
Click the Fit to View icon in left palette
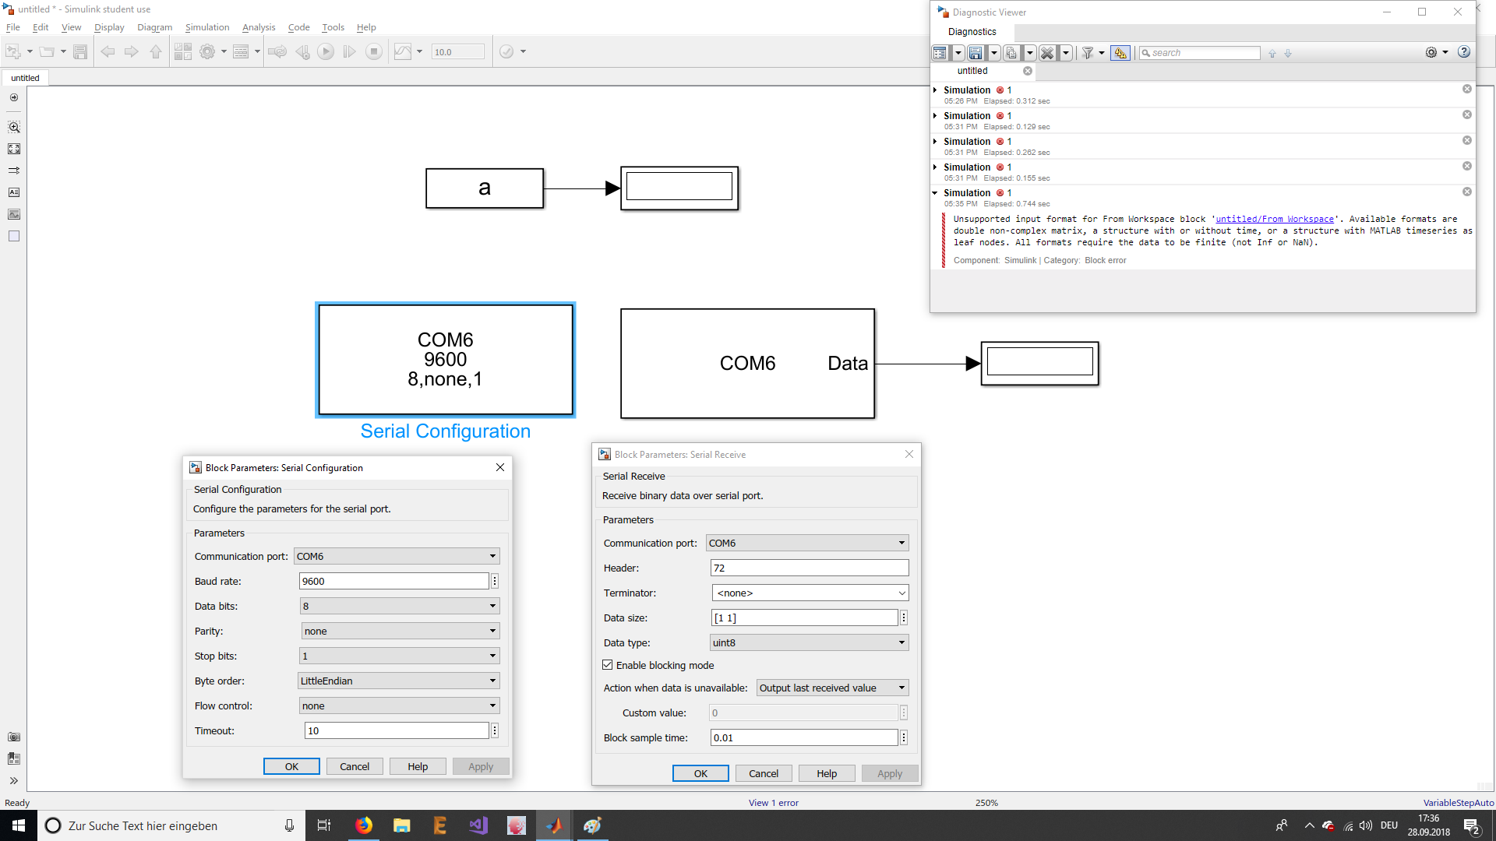tap(14, 149)
